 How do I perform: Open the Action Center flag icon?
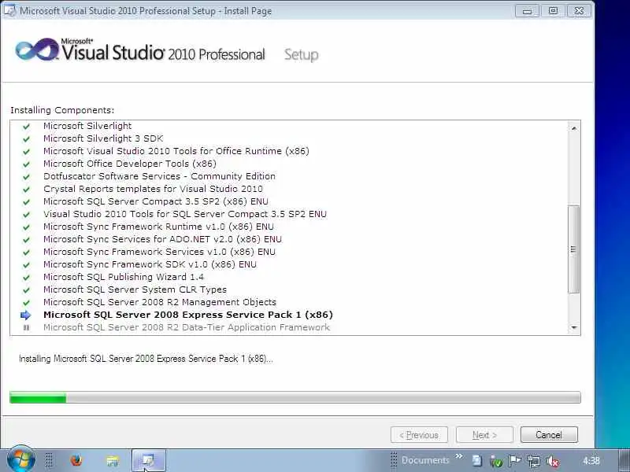(515, 461)
